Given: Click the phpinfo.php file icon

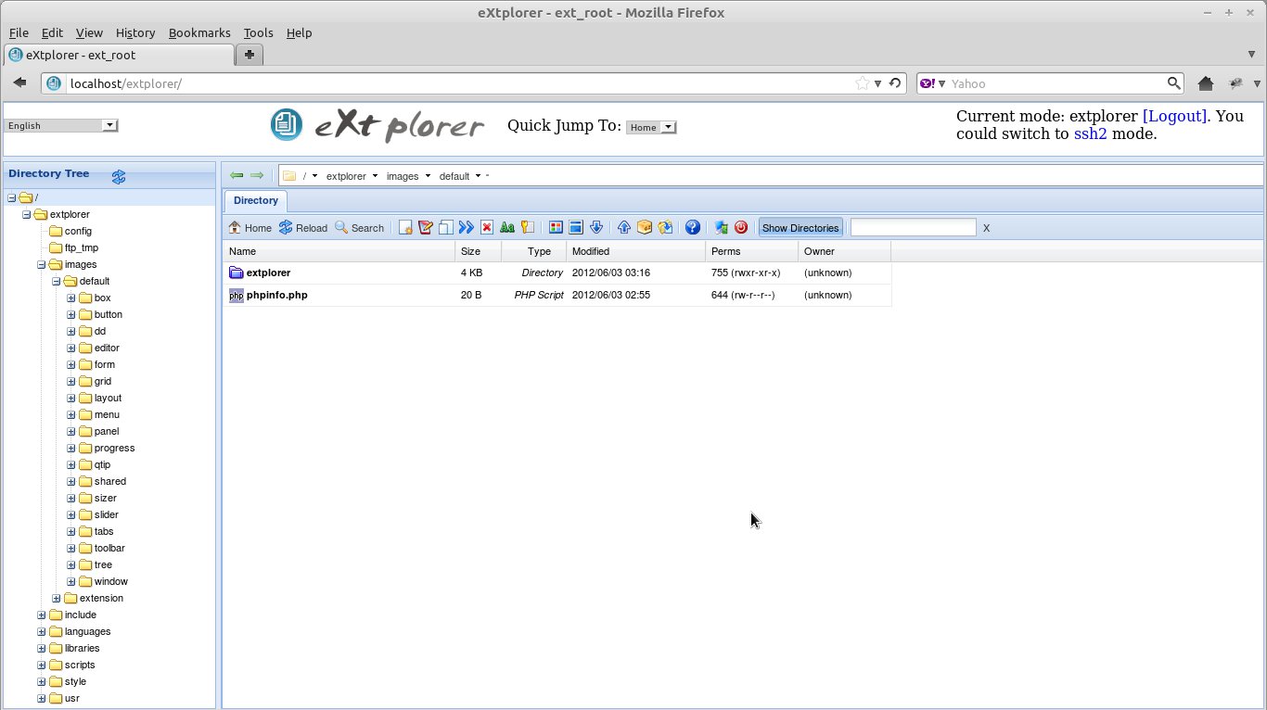Looking at the screenshot, I should (x=236, y=296).
